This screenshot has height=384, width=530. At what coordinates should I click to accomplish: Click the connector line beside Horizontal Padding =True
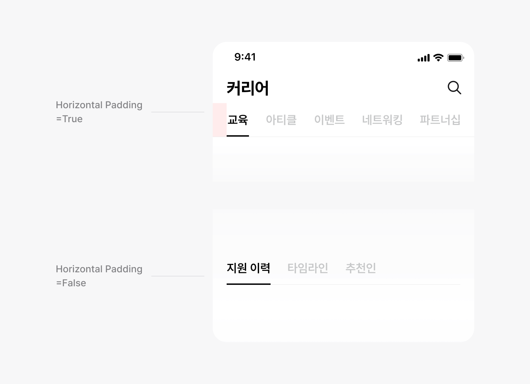178,112
